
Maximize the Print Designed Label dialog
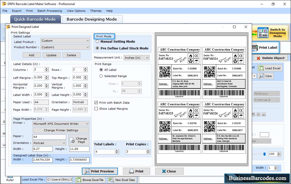234,27
